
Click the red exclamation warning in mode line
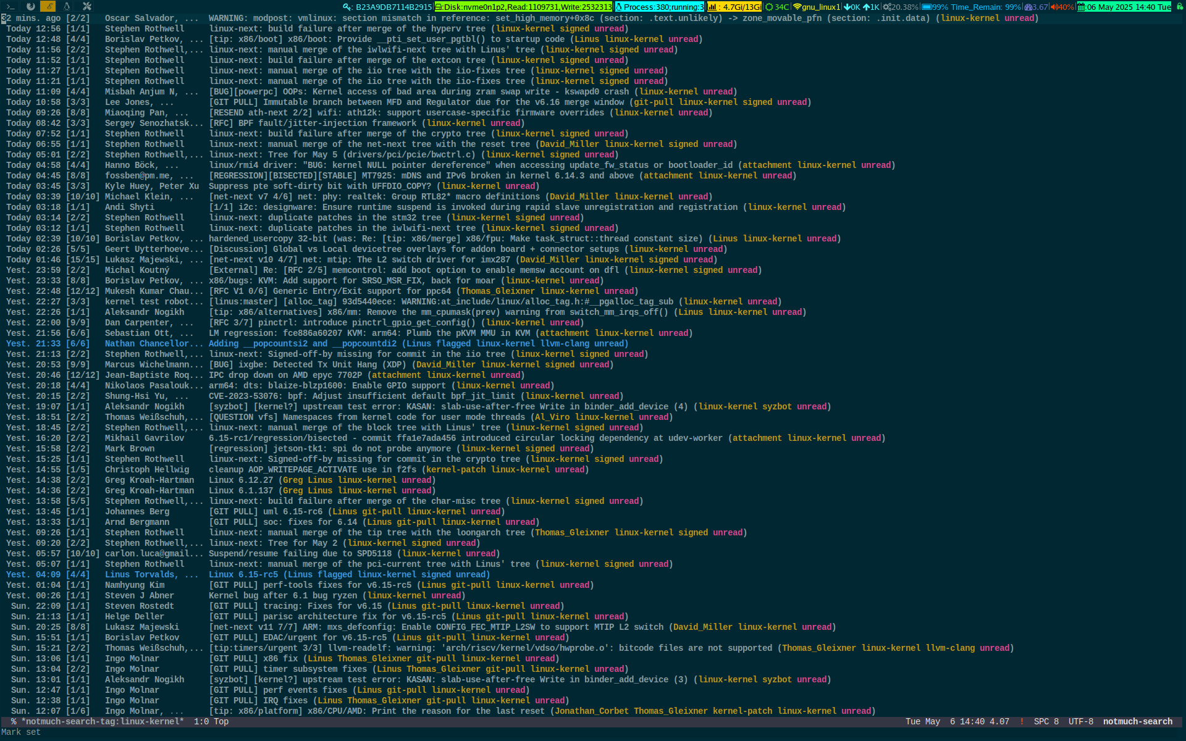point(1022,721)
